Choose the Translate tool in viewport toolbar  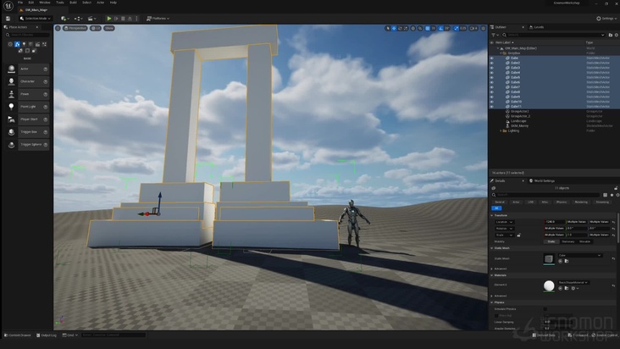394,28
